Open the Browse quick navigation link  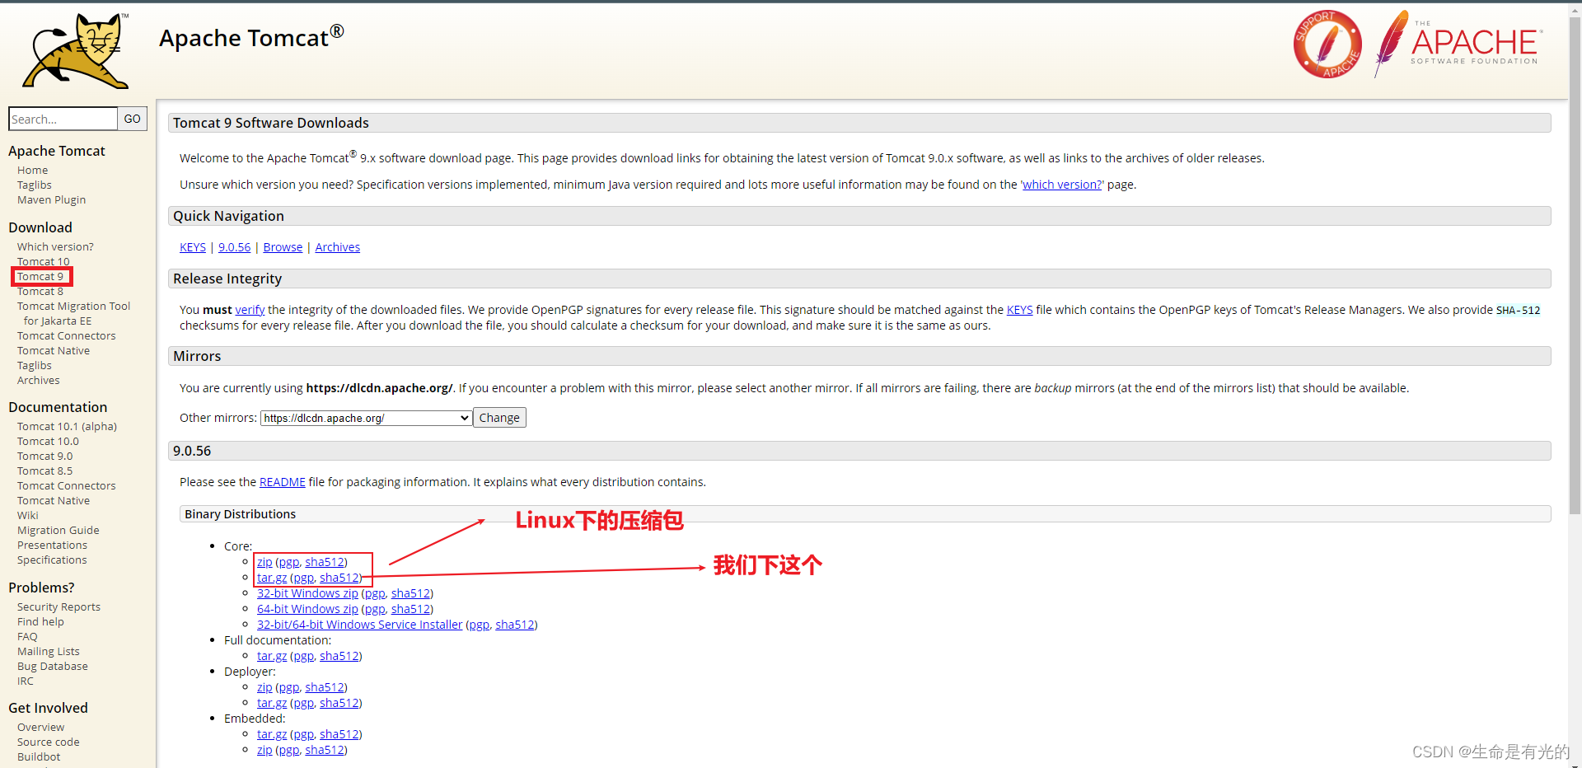(x=283, y=247)
